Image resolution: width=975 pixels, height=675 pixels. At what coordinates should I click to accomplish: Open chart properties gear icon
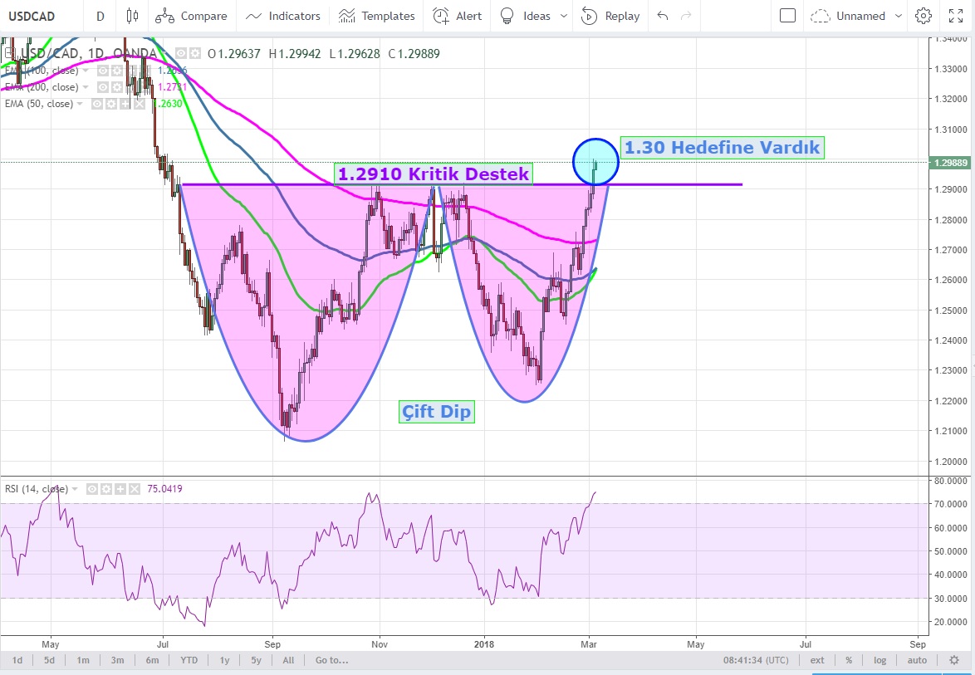[923, 16]
